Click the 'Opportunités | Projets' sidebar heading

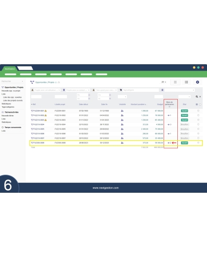[x=14, y=88]
